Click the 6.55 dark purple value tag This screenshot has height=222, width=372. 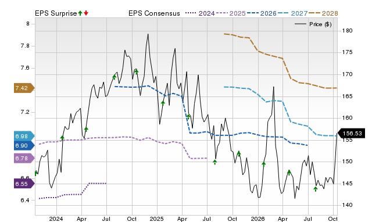coord(24,184)
